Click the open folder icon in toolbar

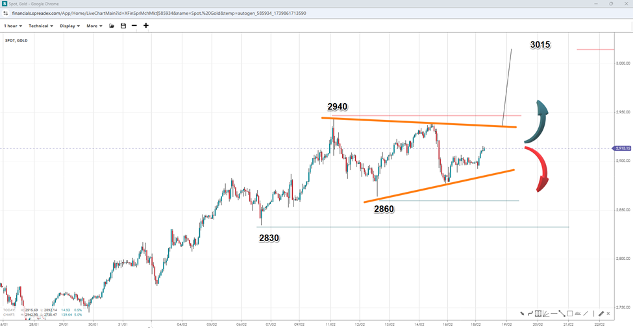pos(112,26)
